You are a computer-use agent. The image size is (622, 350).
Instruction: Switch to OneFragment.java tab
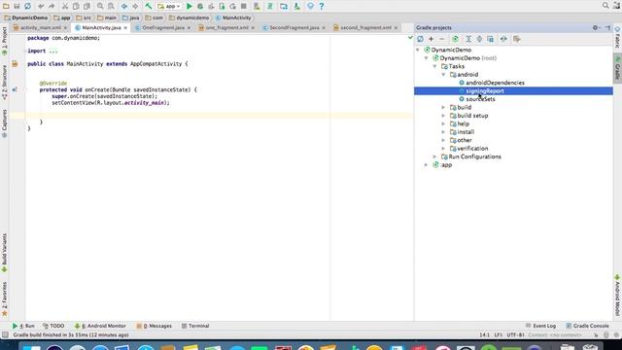[x=163, y=28]
